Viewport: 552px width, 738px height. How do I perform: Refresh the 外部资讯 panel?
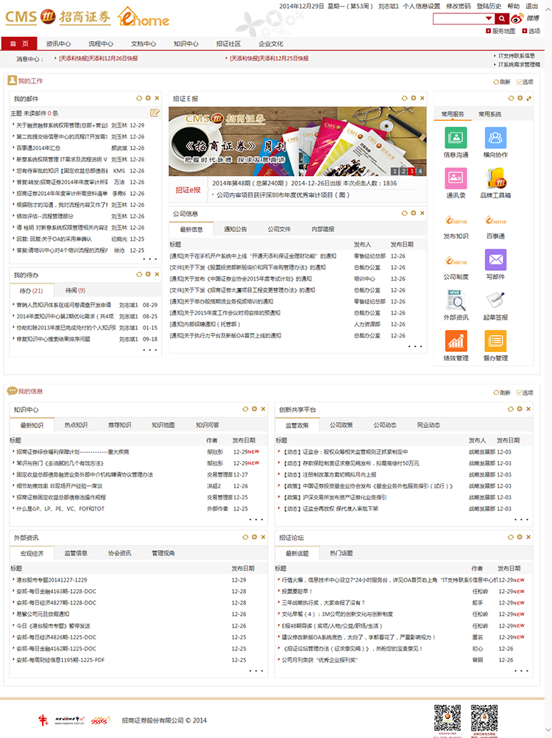tap(245, 537)
